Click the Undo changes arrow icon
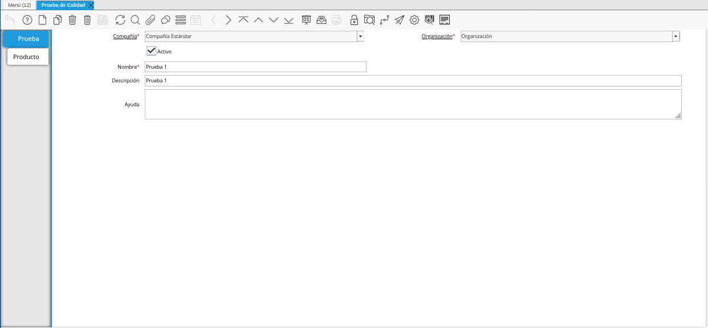 (x=10, y=20)
